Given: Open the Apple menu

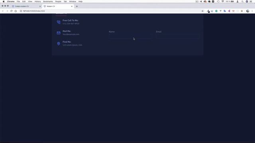Looking at the screenshot, I should coord(4,2).
